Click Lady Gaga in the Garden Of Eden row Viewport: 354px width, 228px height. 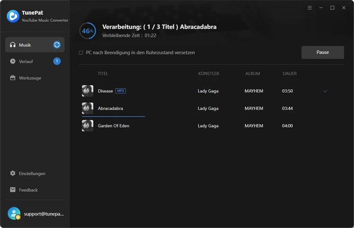tap(208, 126)
